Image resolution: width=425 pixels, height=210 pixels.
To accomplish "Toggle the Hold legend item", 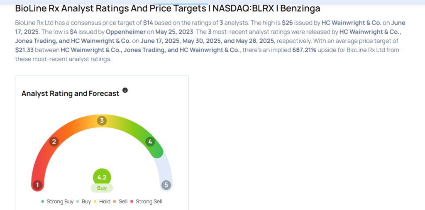I will pos(105,202).
